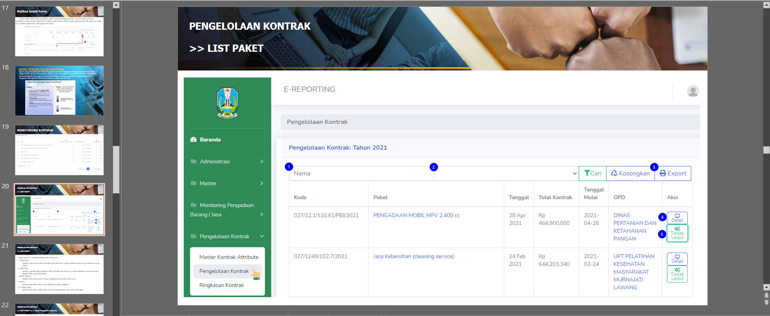770x316 pixels.
Task: Expand the Master menu chevron
Action: click(262, 183)
